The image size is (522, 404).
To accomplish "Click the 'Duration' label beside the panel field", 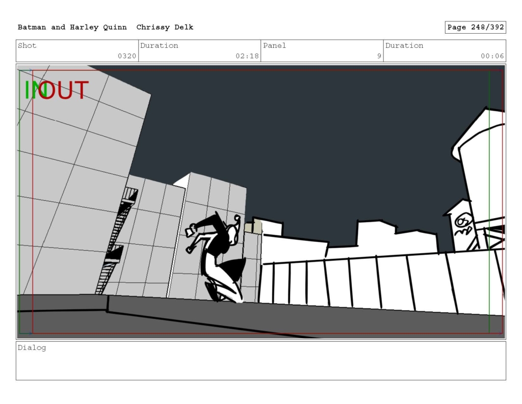I will [x=404, y=45].
